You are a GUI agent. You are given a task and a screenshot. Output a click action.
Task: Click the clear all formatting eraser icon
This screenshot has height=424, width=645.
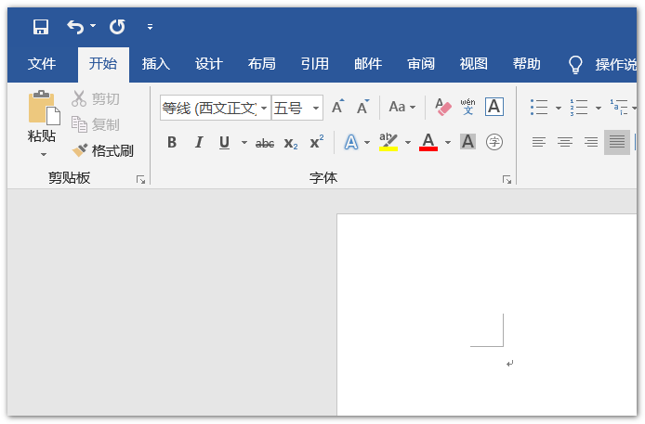click(443, 107)
